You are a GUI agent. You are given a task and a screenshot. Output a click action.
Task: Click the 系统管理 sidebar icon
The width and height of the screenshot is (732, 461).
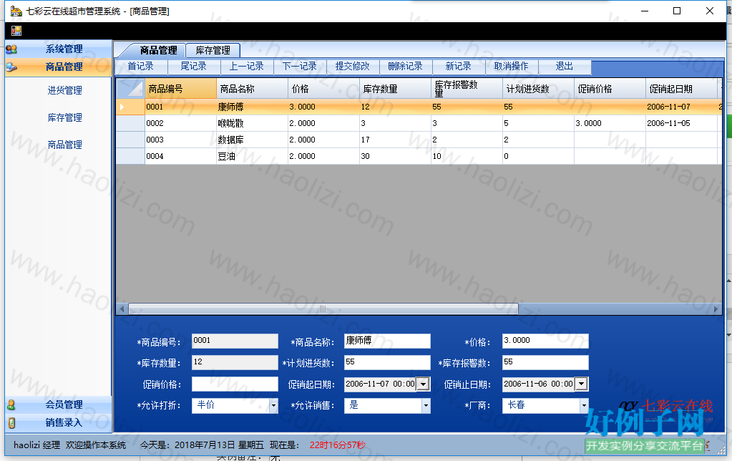pyautogui.click(x=11, y=49)
